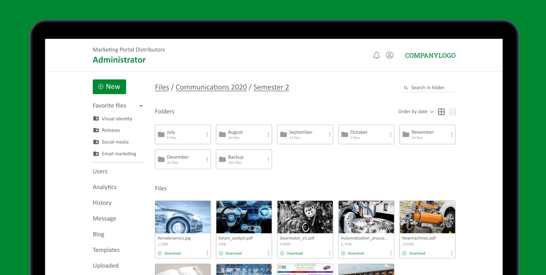Click the search magnifier icon
546x275 pixels.
click(x=406, y=88)
